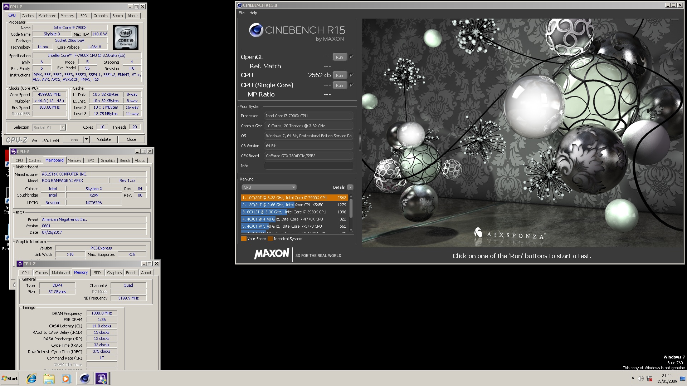Show hidden tray icons with the double-arrow
This screenshot has height=386, width=687.
coord(633,378)
